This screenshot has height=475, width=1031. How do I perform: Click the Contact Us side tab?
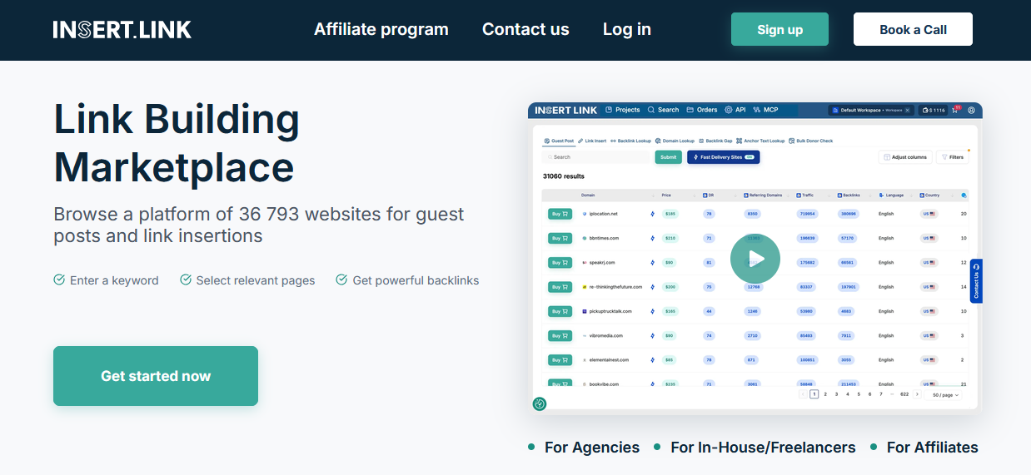point(976,280)
